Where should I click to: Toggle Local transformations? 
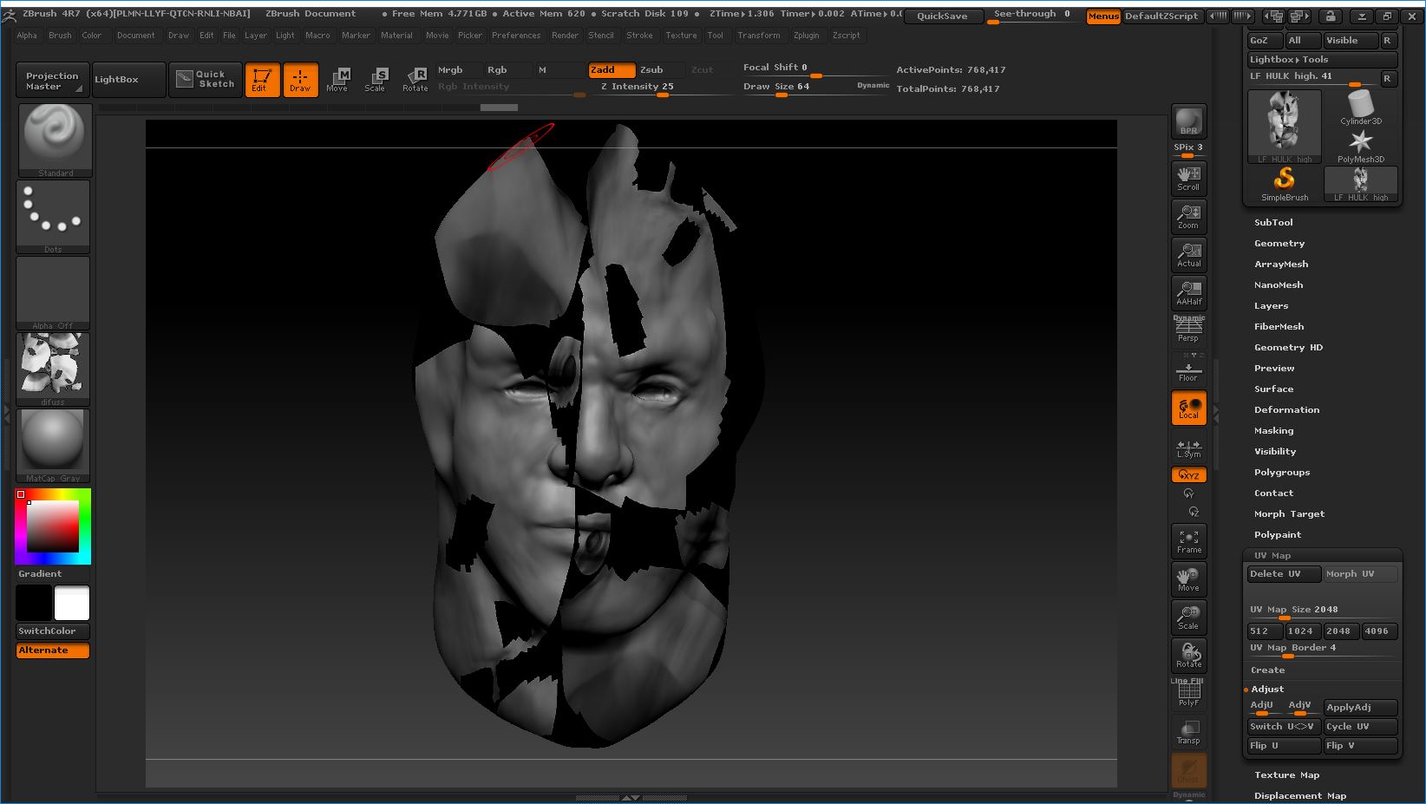(1188, 408)
